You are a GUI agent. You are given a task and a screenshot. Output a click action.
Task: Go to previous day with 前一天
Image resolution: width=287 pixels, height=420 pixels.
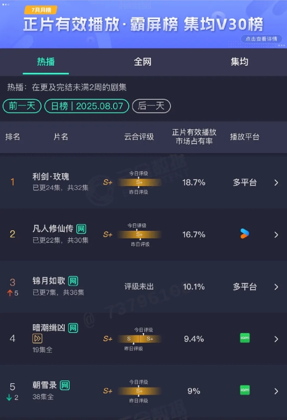[x=22, y=106]
